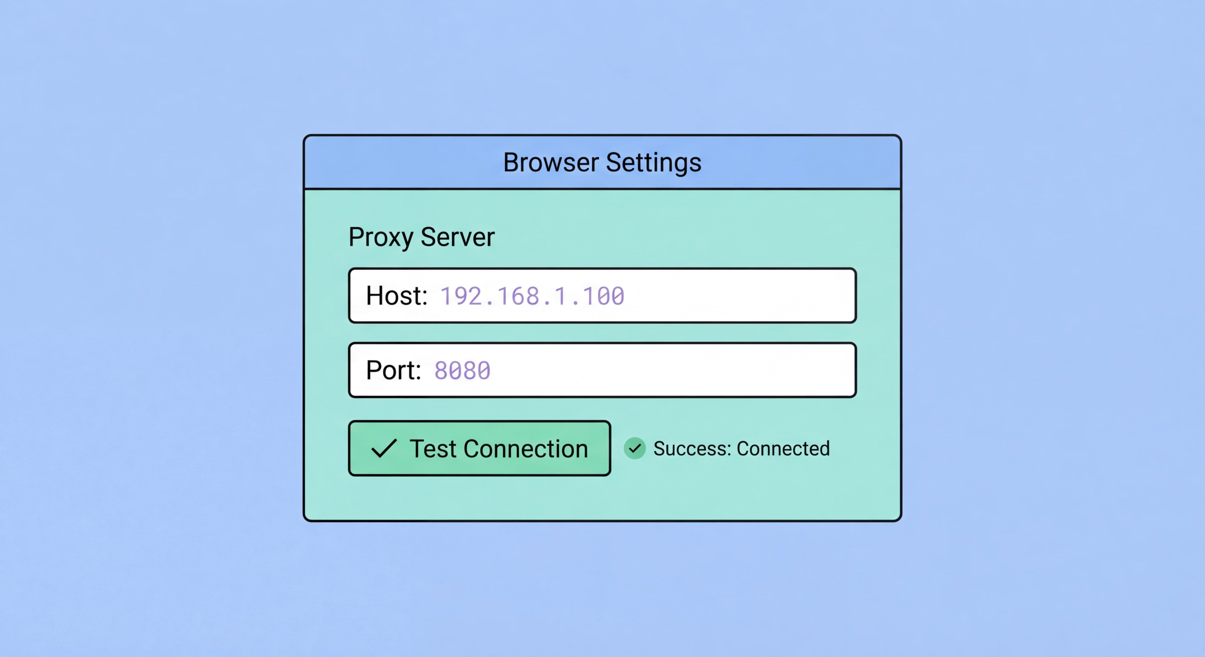The image size is (1205, 657).
Task: Select the Proxy Server section heading
Action: click(421, 237)
